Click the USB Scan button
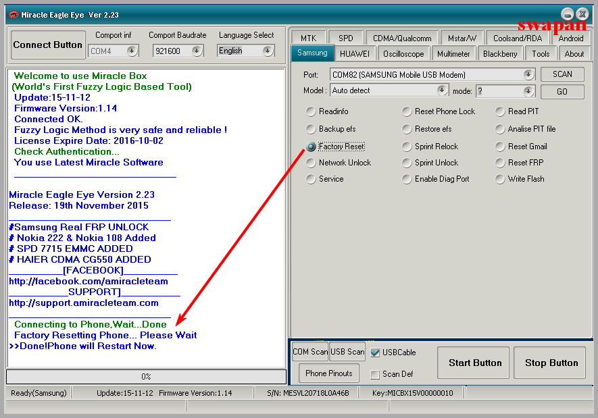 click(347, 352)
